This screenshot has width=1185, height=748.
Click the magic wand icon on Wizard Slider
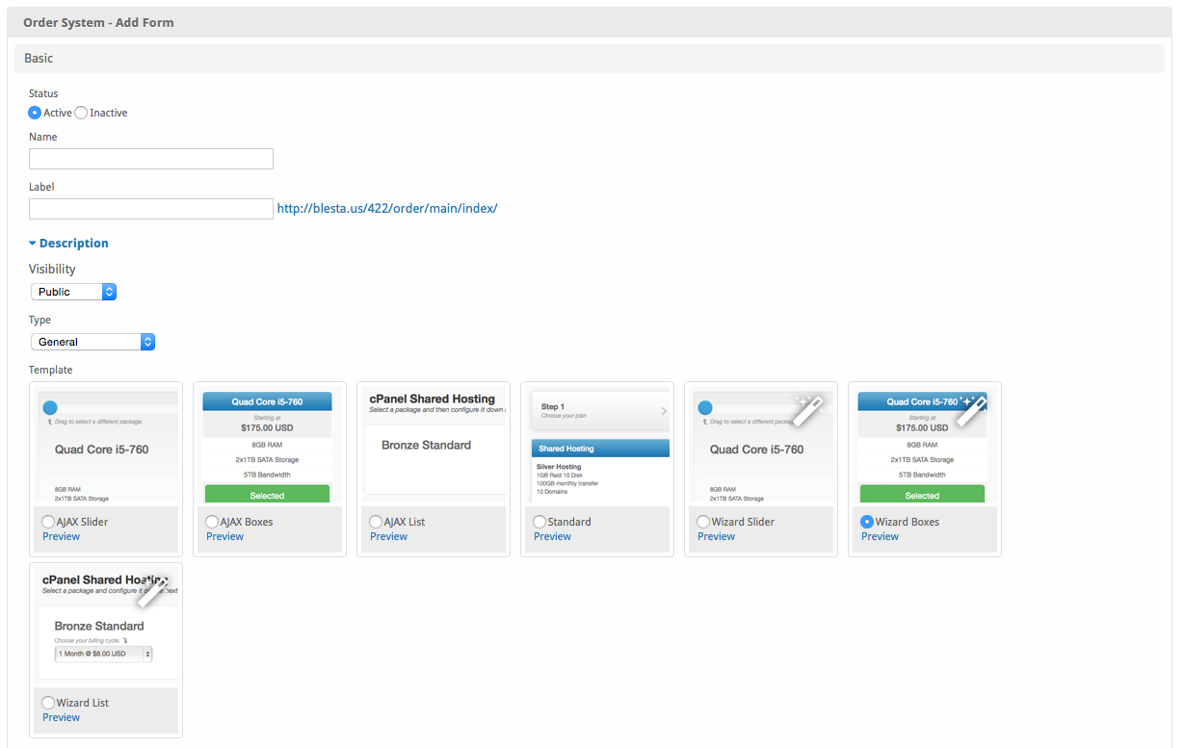(807, 409)
